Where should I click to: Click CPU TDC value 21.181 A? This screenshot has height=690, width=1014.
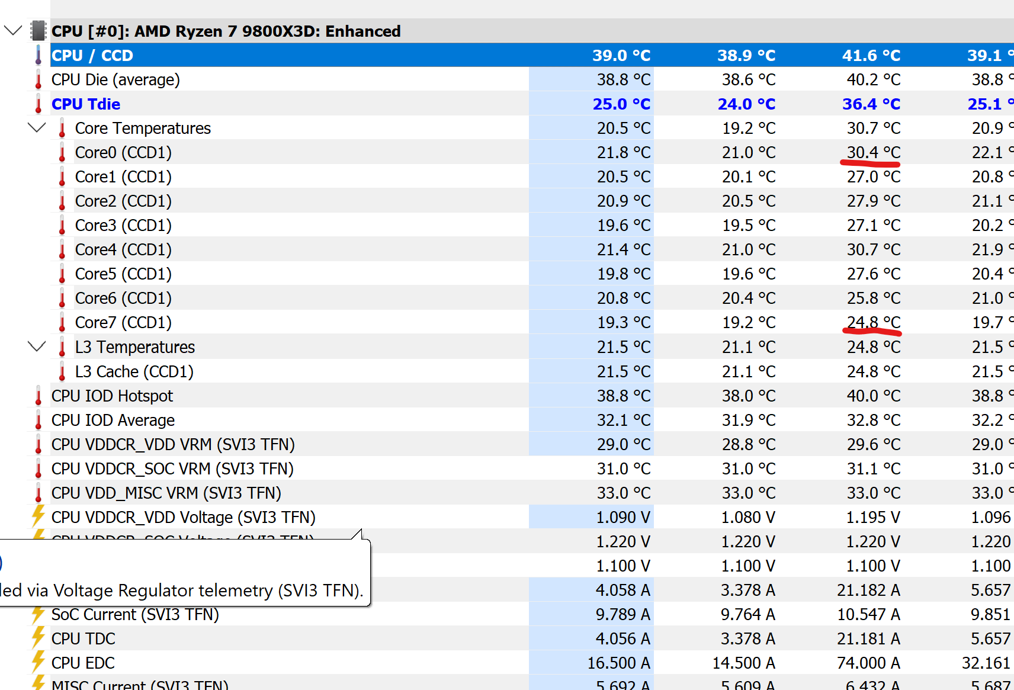pyautogui.click(x=868, y=638)
